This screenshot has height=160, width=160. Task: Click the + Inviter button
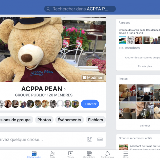(90, 104)
